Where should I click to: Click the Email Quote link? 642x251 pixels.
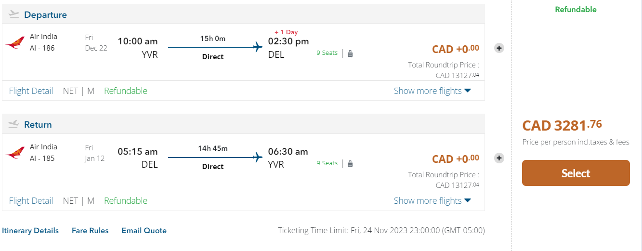[144, 231]
